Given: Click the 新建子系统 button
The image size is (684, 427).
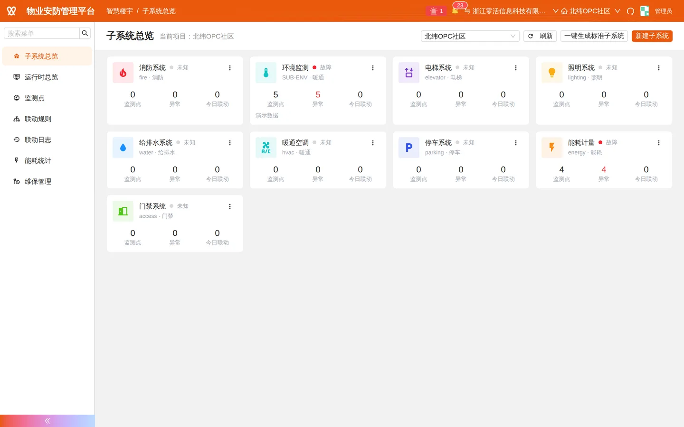Looking at the screenshot, I should pos(652,36).
